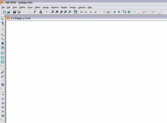Switch to 3-d view
The width and height of the screenshot is (167, 123).
81,12
